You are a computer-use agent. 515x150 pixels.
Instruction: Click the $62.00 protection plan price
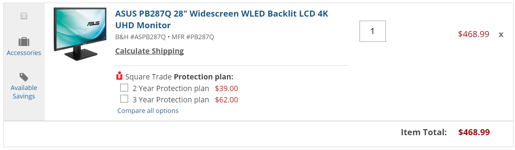(x=226, y=100)
